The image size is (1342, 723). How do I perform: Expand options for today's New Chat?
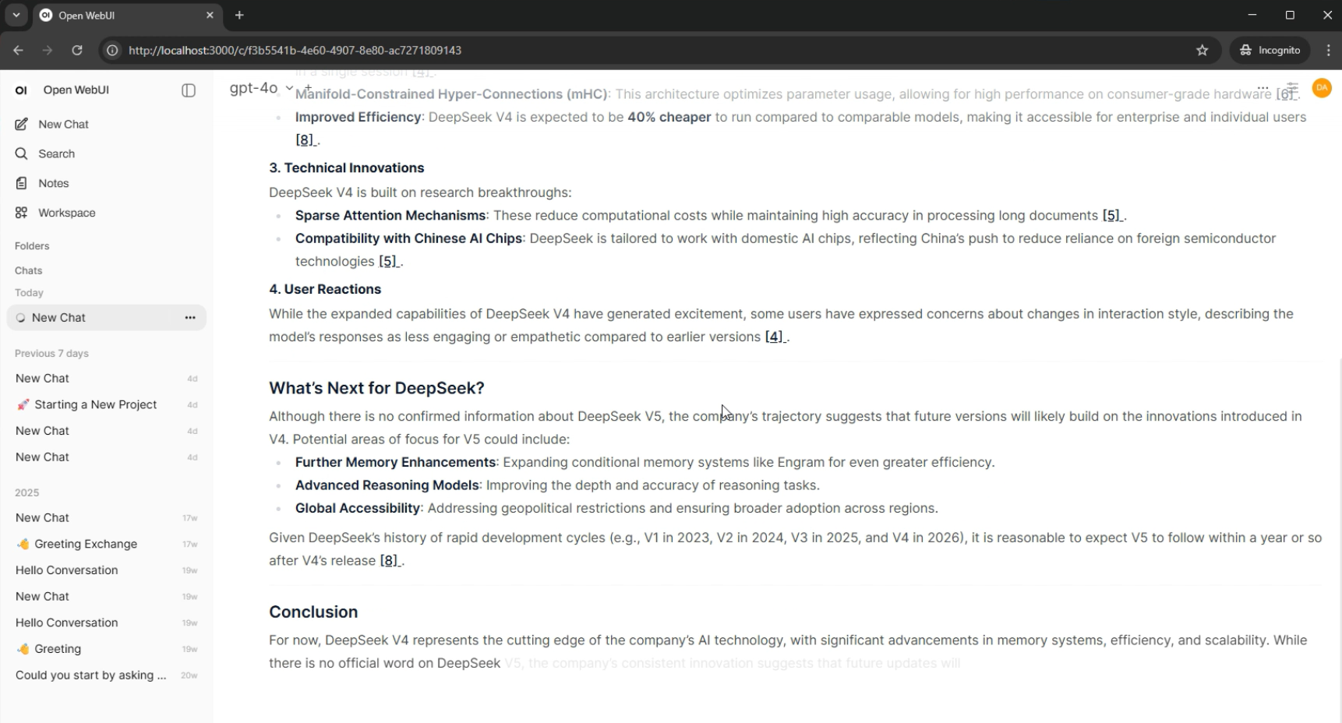coord(189,317)
